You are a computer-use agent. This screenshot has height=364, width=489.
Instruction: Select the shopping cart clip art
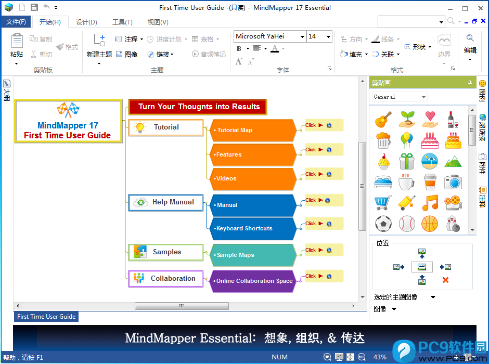(383, 203)
